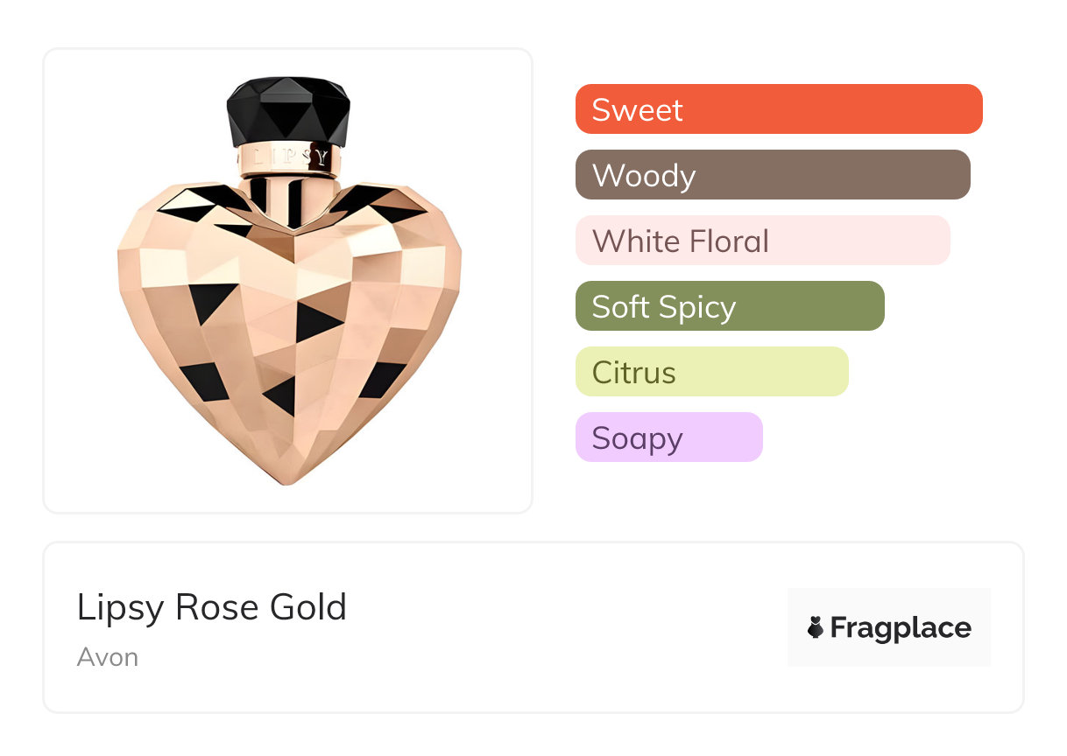This screenshot has height=756, width=1067.
Task: Click the Avon brand name
Action: tap(108, 657)
